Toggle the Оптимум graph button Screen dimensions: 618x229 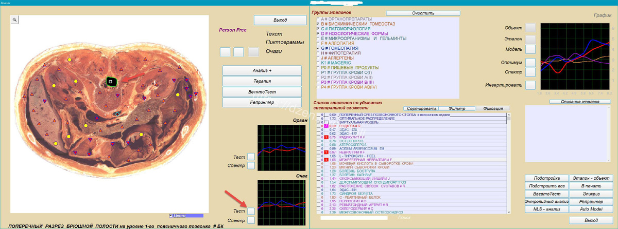click(x=530, y=62)
